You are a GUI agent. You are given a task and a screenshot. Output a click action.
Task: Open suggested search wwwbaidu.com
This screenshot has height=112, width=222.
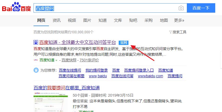coord(151,76)
